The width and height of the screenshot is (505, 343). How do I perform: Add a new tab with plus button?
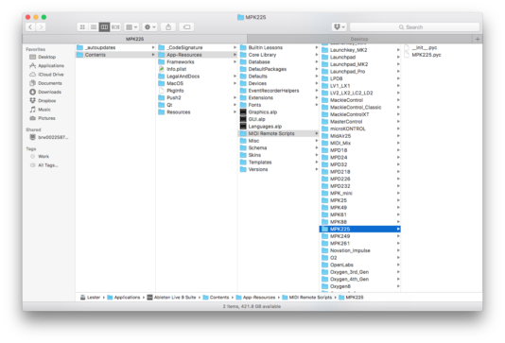478,39
